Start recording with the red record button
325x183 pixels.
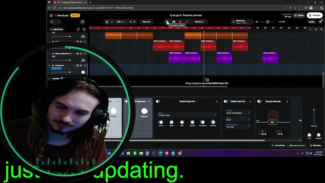pos(180,22)
